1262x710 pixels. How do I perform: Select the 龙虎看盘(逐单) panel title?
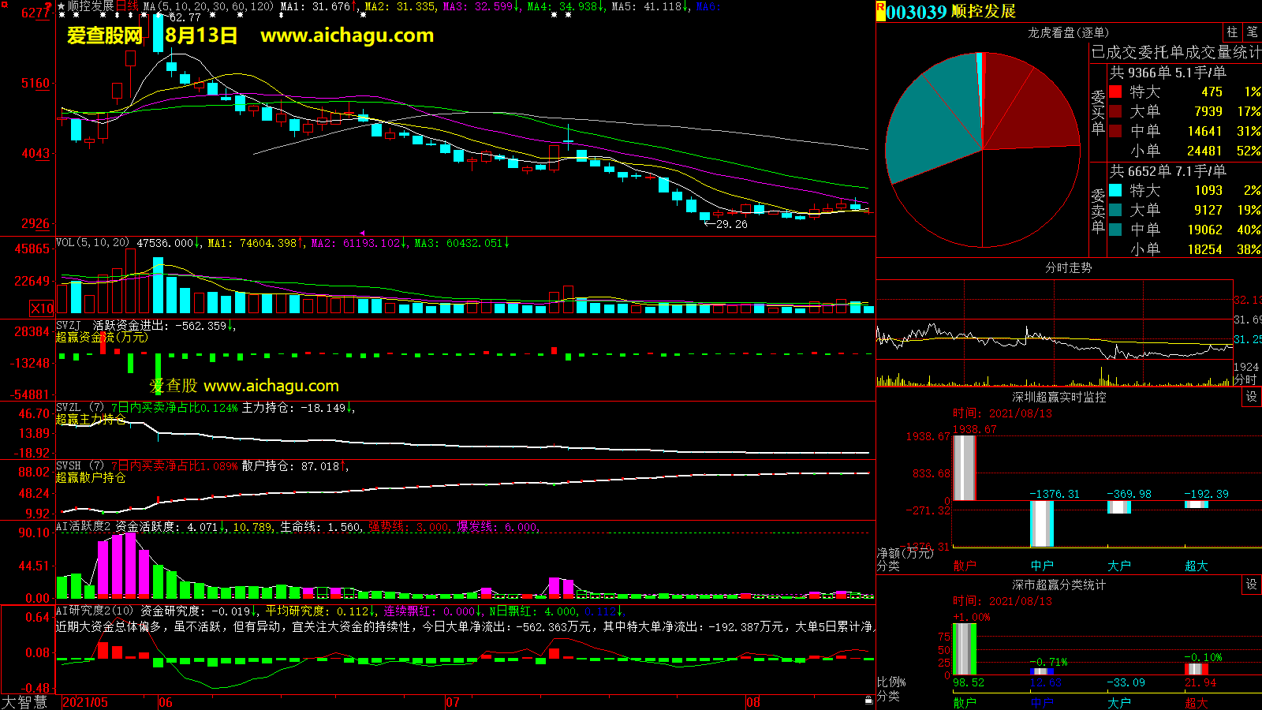click(1068, 32)
